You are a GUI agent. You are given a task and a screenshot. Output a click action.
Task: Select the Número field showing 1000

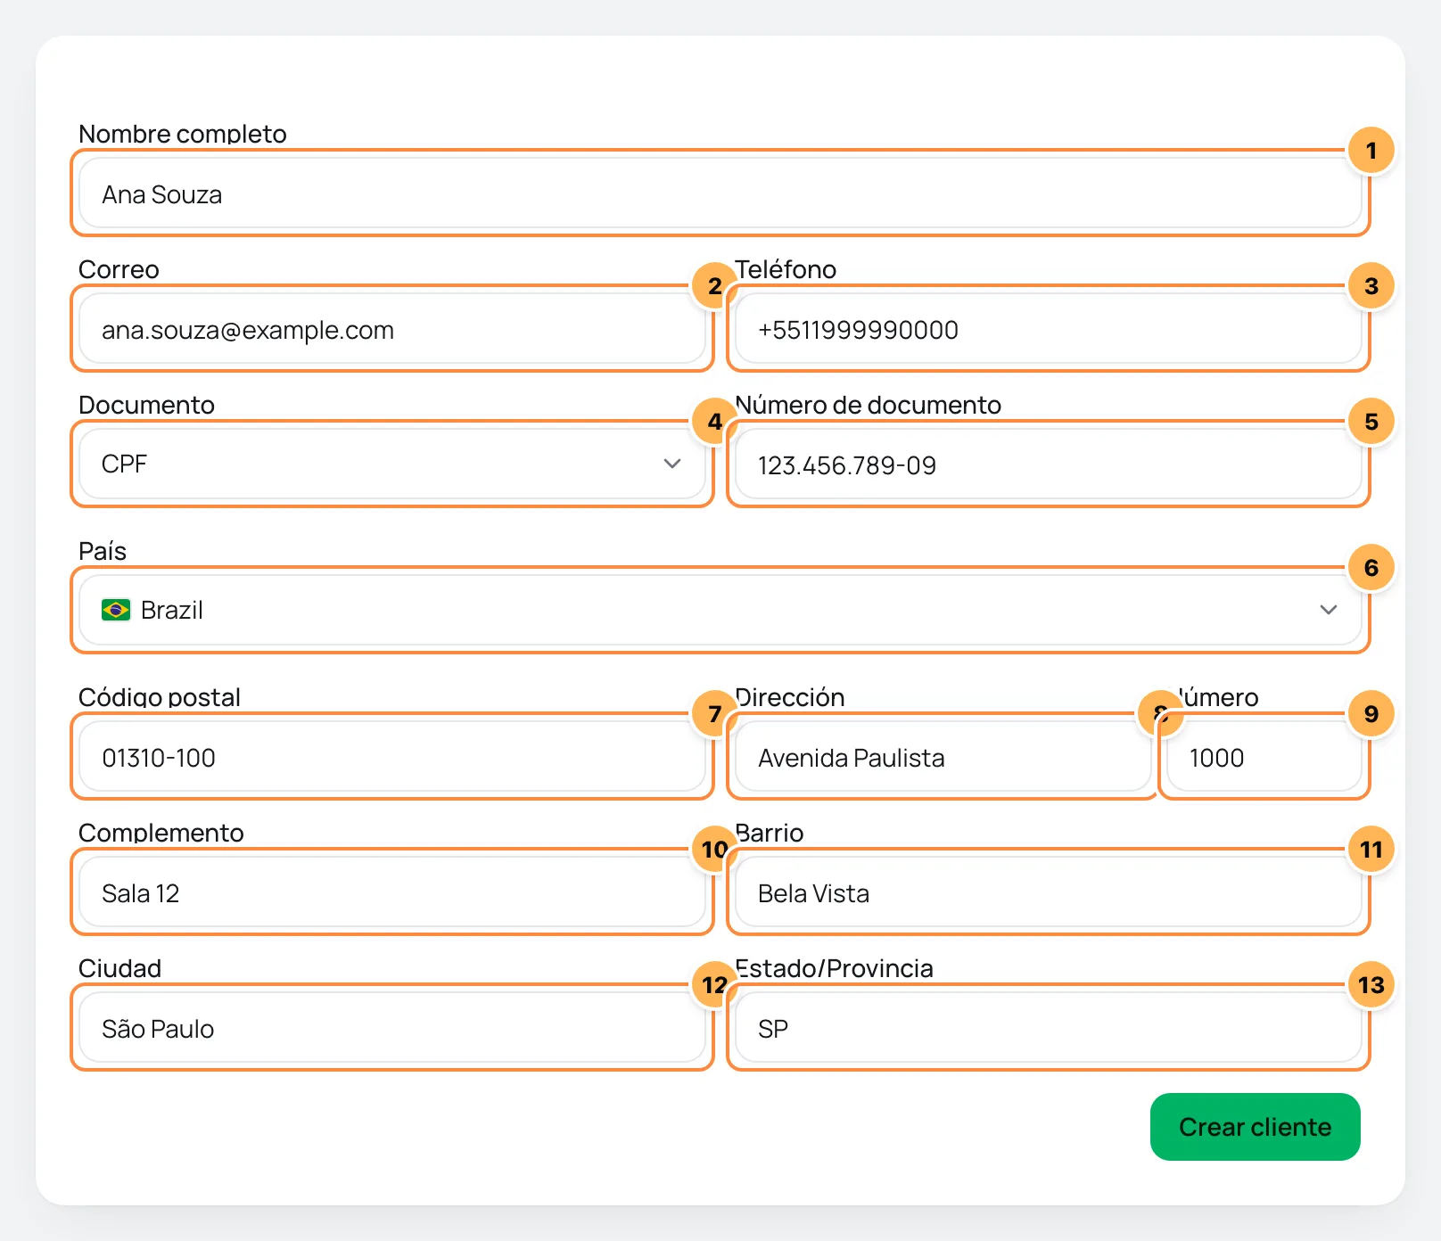tap(1264, 757)
